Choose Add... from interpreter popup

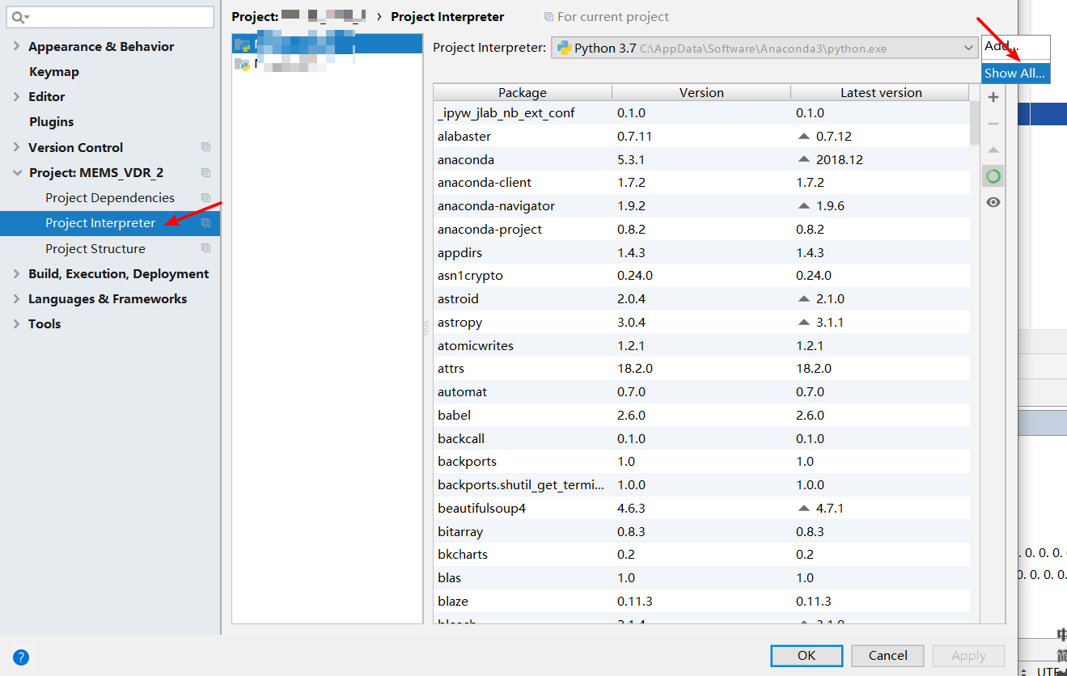(x=1015, y=46)
